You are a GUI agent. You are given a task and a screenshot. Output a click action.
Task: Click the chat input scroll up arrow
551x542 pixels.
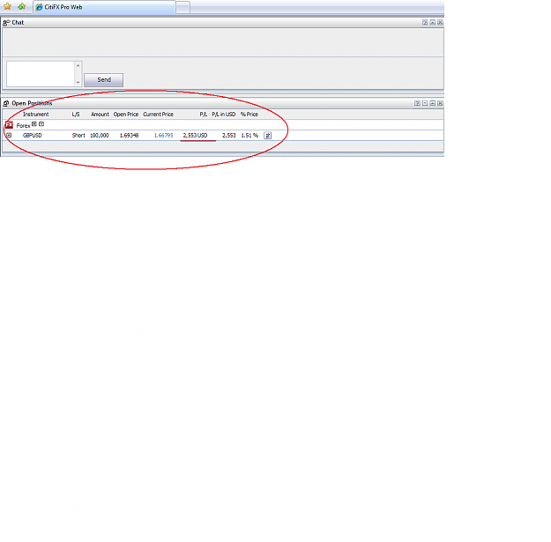click(x=78, y=66)
